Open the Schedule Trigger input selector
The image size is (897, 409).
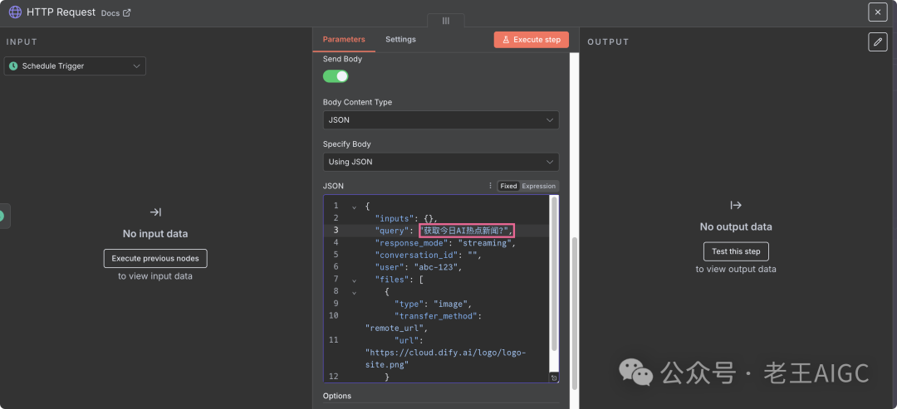tap(75, 66)
